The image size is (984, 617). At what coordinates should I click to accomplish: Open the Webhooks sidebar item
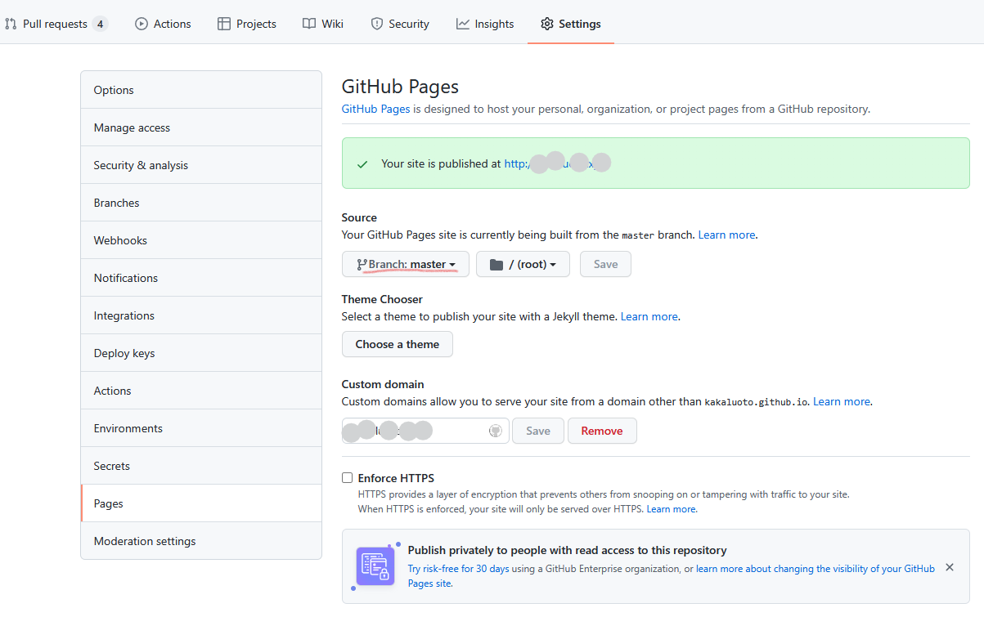click(x=120, y=240)
